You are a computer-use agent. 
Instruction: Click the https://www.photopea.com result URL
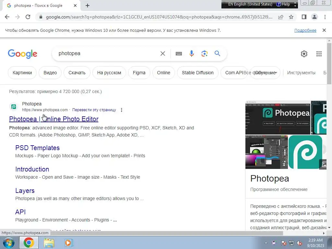click(x=45, y=110)
